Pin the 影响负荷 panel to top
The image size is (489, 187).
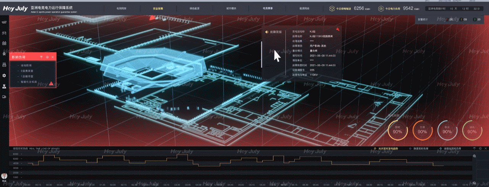41,57
